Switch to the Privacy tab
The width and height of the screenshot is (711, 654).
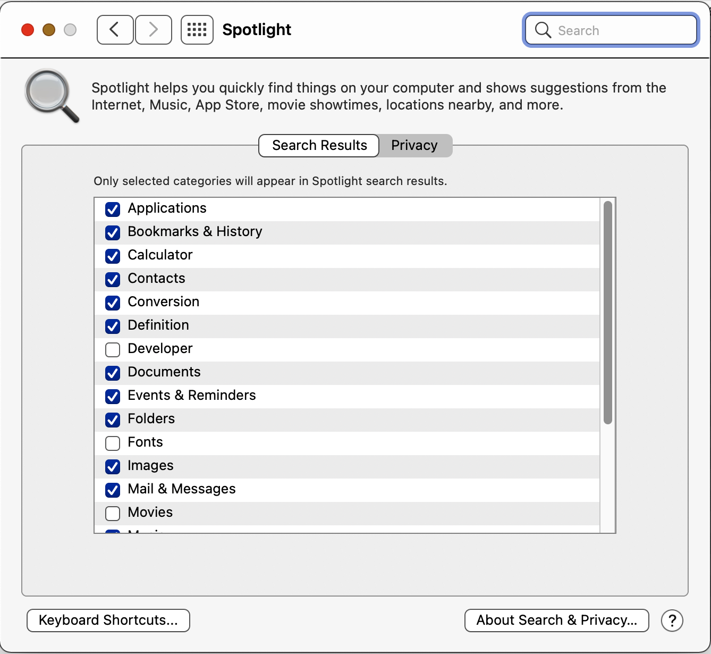coord(414,146)
